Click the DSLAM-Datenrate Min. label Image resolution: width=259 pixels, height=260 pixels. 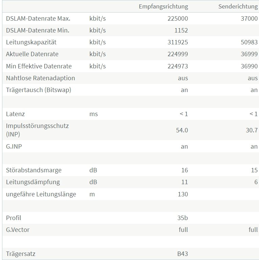38,30
